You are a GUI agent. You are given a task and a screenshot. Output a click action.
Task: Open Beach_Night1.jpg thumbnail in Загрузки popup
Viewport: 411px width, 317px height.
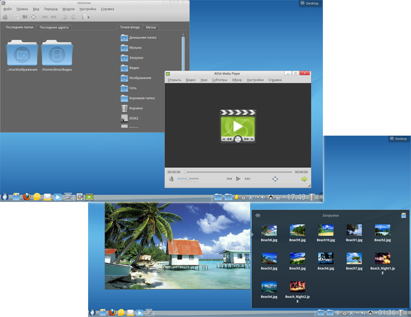(382, 264)
